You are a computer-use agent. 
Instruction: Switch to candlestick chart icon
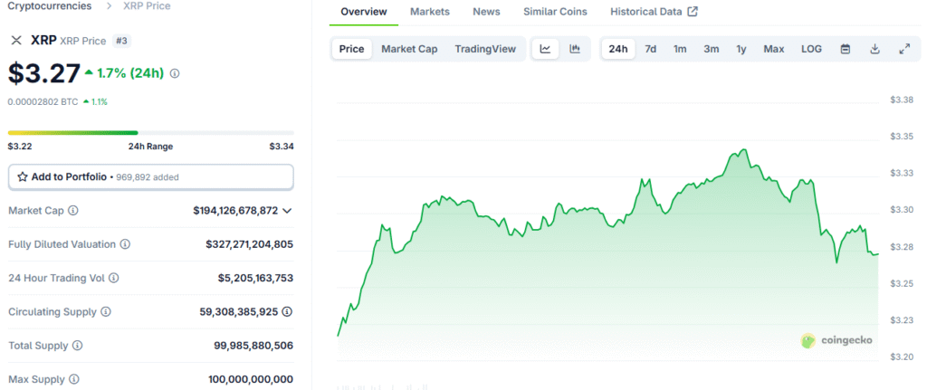(575, 49)
